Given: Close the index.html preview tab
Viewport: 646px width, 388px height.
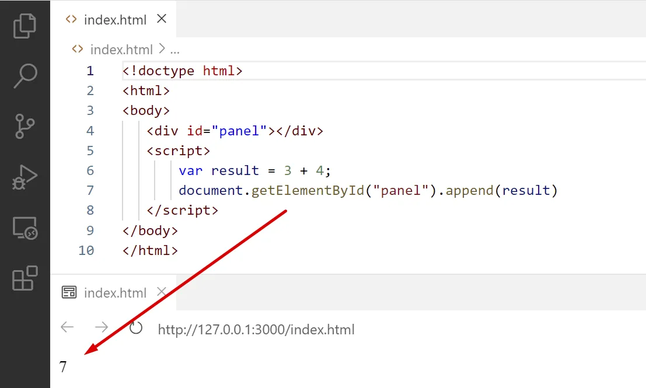Looking at the screenshot, I should [x=162, y=292].
